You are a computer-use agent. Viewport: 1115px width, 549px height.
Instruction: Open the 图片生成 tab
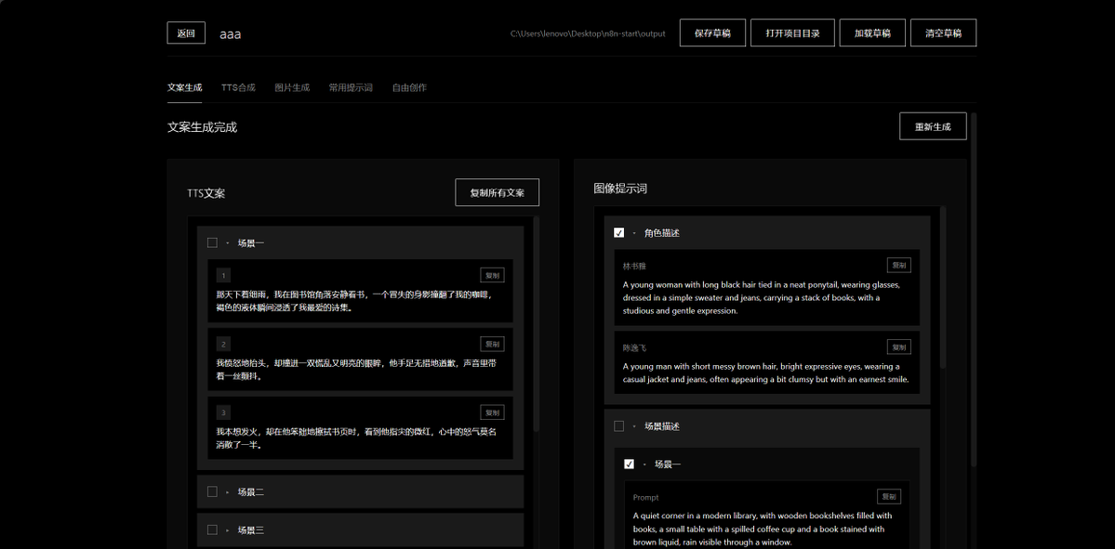292,87
